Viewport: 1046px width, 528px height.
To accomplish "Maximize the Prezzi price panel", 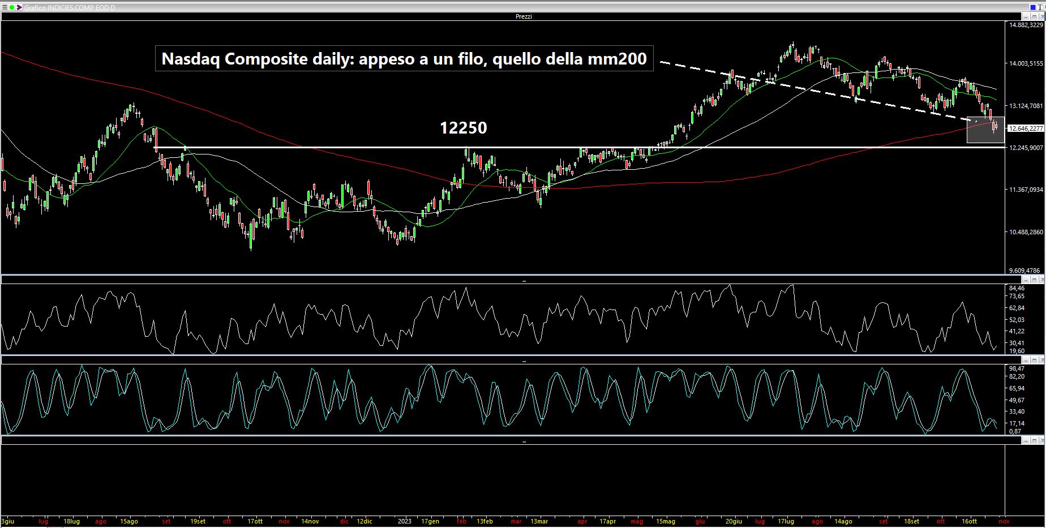I will pyautogui.click(x=1035, y=16).
